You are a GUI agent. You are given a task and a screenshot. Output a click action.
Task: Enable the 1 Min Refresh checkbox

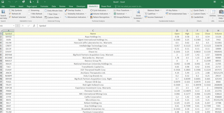tap(29, 14)
